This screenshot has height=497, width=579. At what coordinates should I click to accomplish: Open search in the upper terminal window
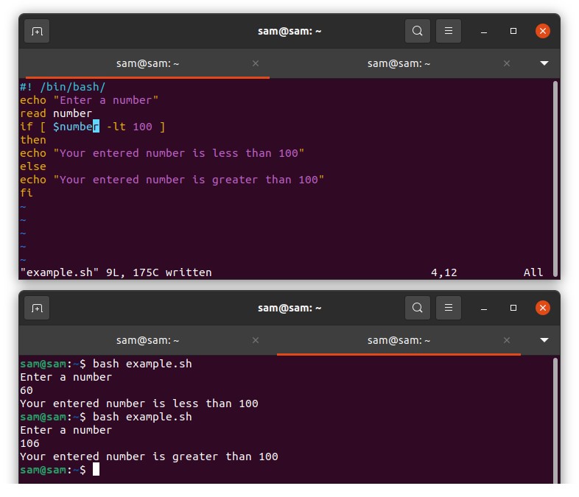point(418,31)
